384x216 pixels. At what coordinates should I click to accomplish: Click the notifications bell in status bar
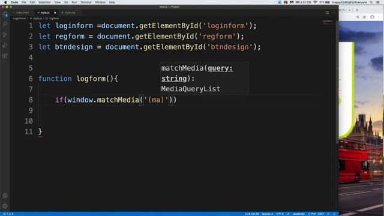point(334,214)
